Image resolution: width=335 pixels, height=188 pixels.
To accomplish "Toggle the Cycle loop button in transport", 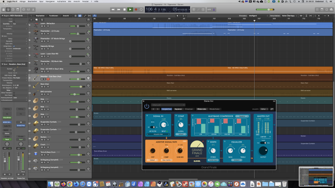I will (141, 9).
